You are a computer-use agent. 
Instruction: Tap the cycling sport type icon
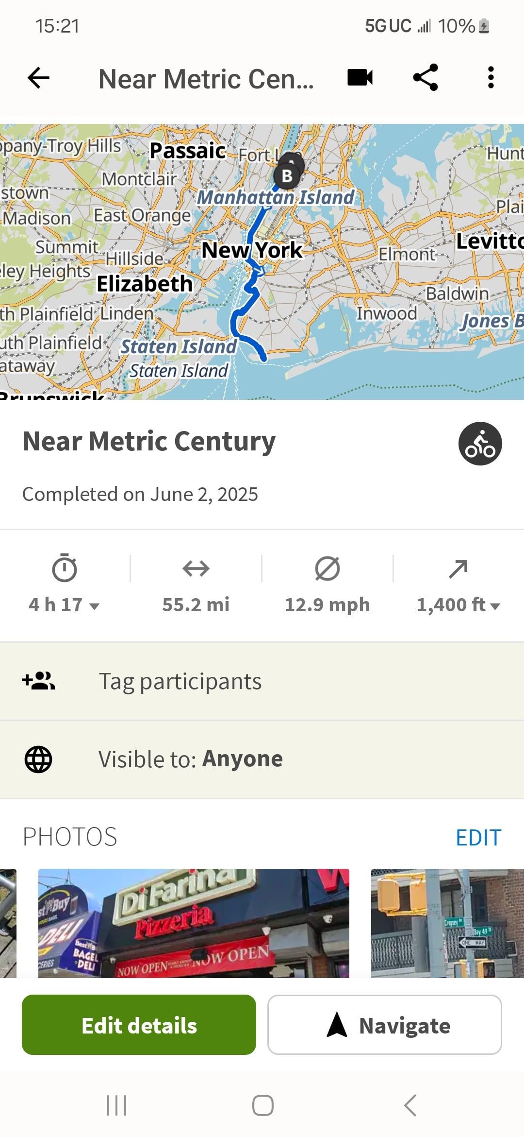(x=480, y=444)
